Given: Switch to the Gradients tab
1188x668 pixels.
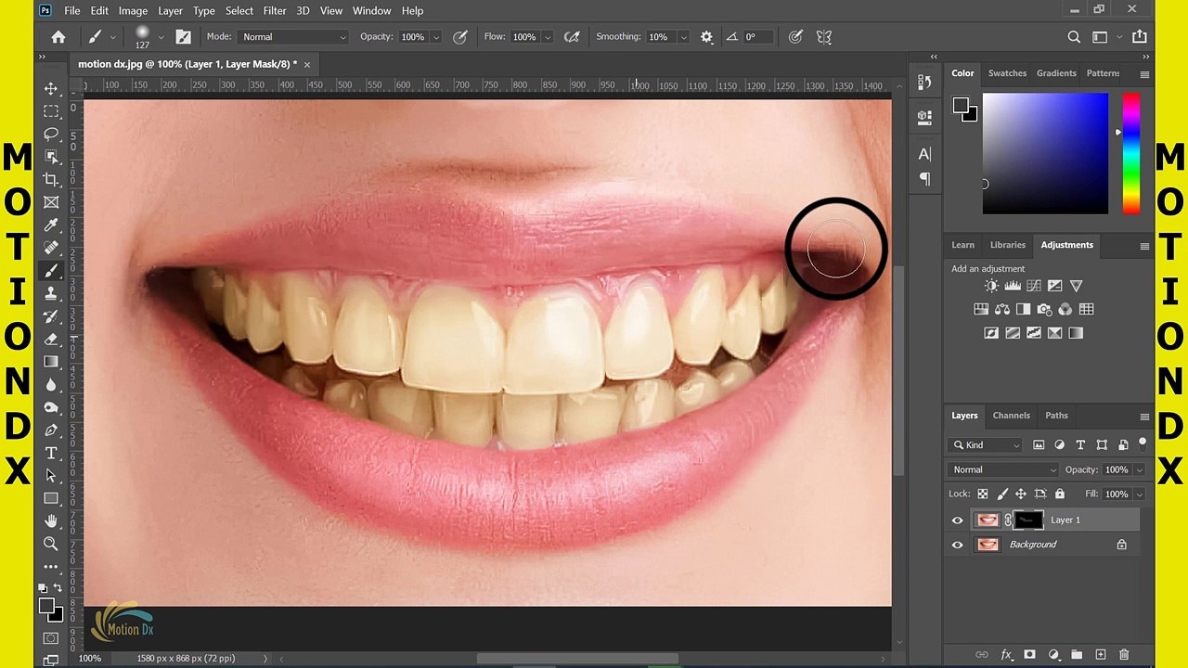Looking at the screenshot, I should coord(1056,73).
